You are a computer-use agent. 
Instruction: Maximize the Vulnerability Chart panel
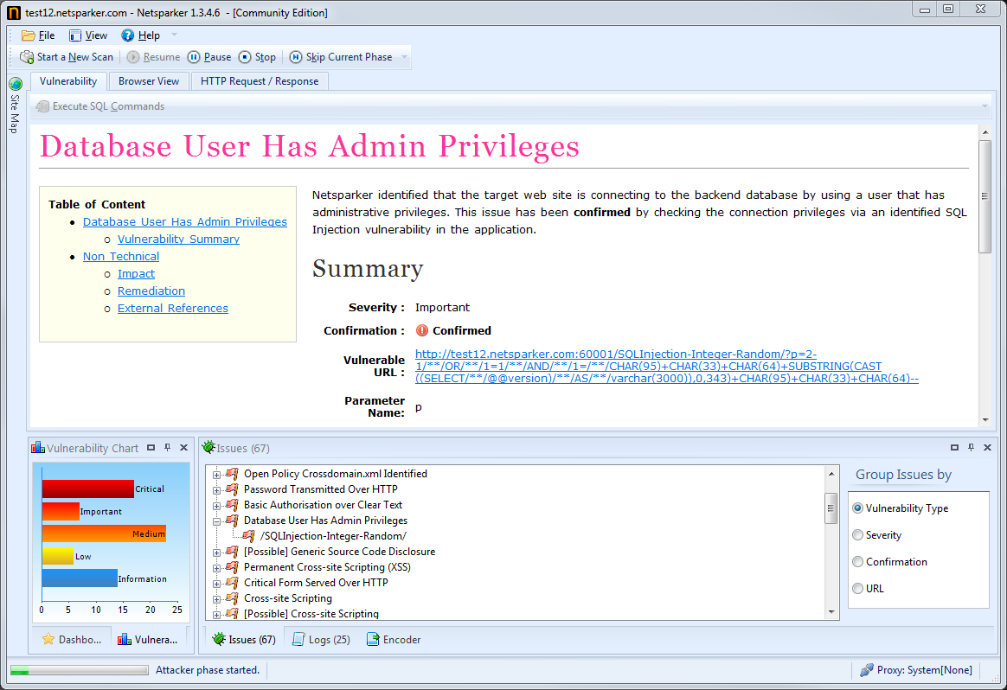coord(151,447)
